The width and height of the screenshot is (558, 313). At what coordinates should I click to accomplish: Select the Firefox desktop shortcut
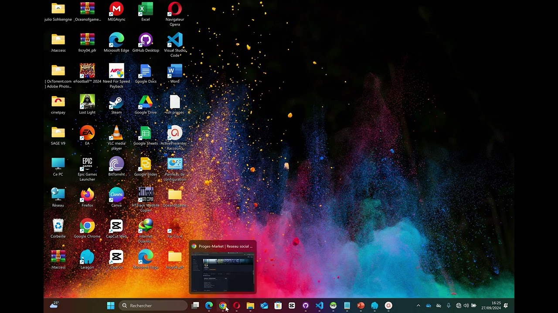[x=87, y=198]
